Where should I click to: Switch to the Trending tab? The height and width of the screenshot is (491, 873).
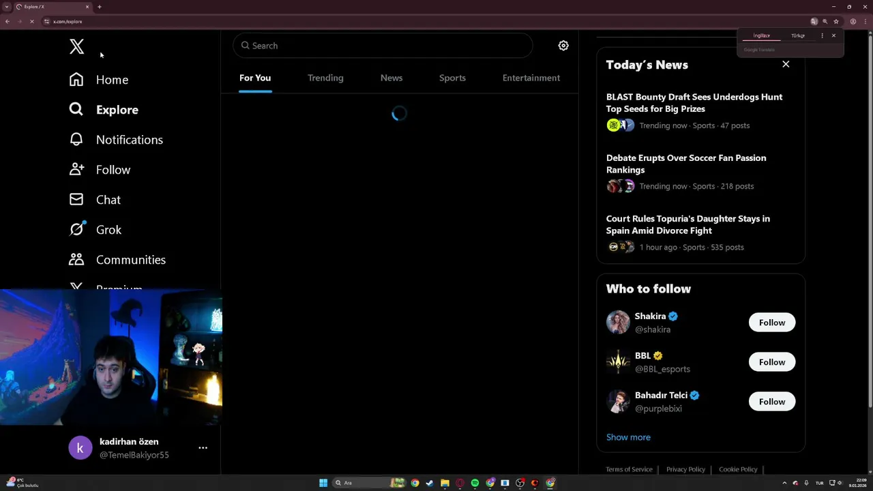click(x=325, y=78)
